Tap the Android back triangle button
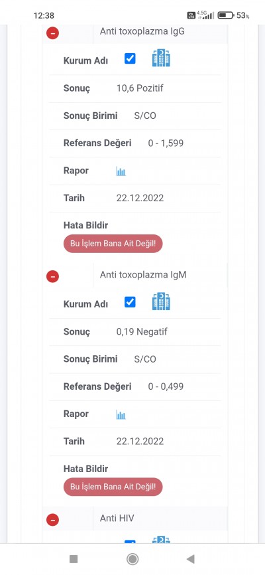The height and width of the screenshot is (575, 265). (x=190, y=559)
